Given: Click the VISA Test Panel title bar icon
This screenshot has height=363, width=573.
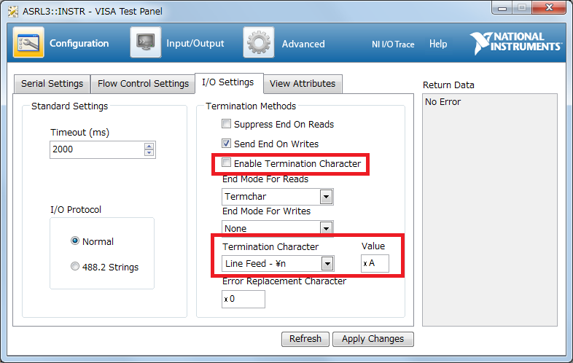Looking at the screenshot, I should tap(13, 12).
